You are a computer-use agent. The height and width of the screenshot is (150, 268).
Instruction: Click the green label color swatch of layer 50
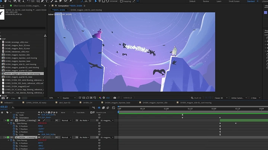(8, 137)
